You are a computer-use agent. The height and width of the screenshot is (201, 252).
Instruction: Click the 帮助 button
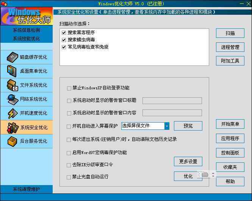[230, 182]
